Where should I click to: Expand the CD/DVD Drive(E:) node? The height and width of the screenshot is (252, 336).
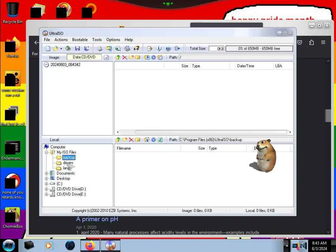pos(46,194)
